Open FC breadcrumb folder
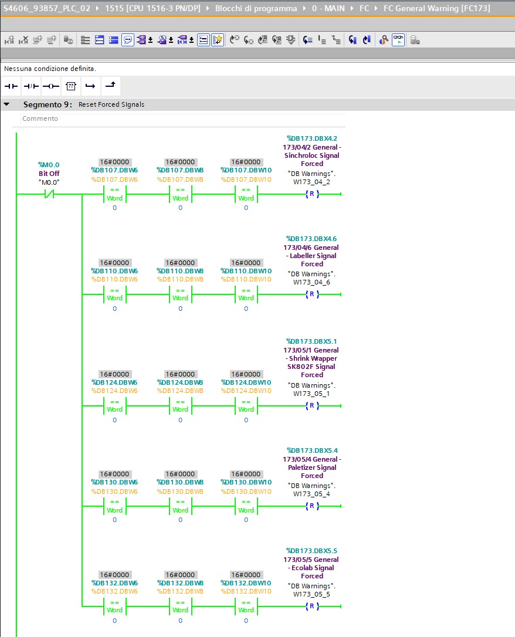 [364, 8]
